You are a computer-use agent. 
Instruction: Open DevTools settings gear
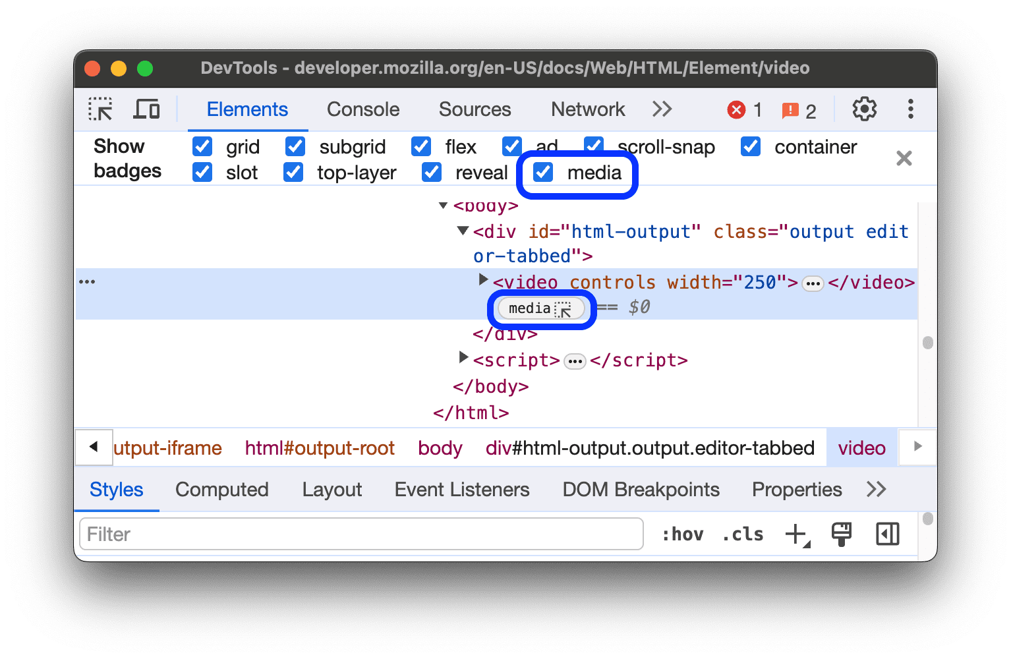click(x=864, y=109)
